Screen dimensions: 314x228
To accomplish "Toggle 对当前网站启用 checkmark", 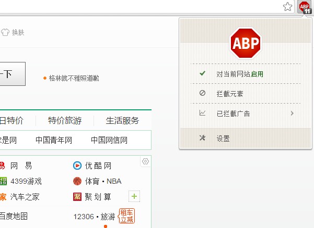I will (203, 73).
